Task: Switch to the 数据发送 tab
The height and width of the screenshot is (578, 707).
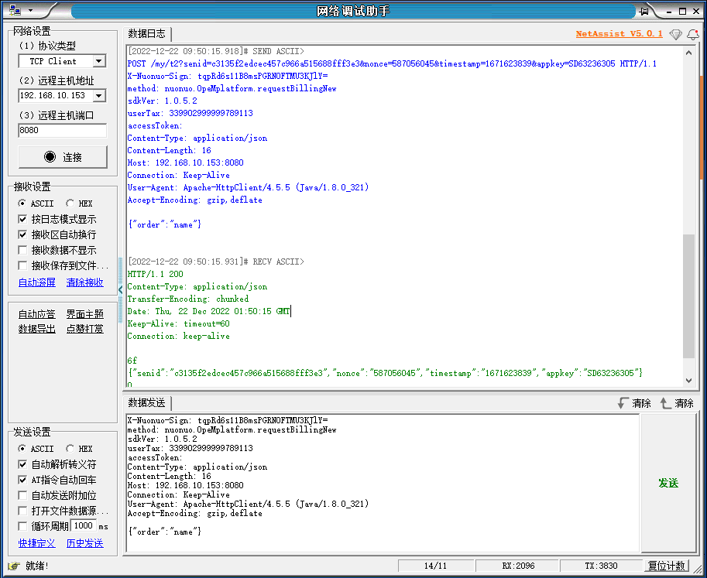Action: [146, 403]
